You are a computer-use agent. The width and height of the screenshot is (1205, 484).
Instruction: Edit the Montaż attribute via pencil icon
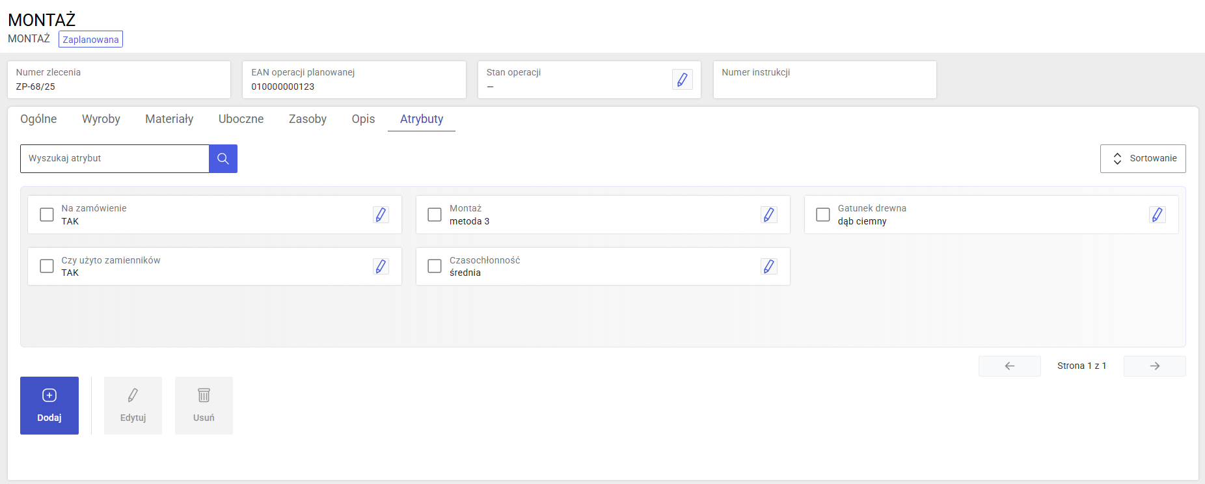coord(768,215)
